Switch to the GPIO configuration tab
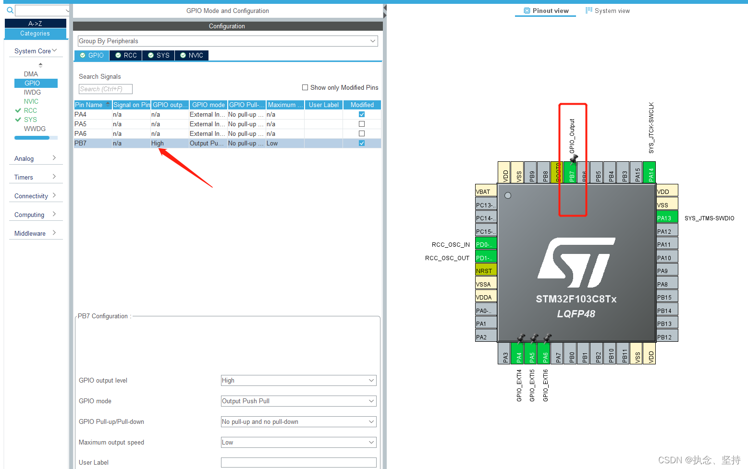 pyautogui.click(x=92, y=55)
